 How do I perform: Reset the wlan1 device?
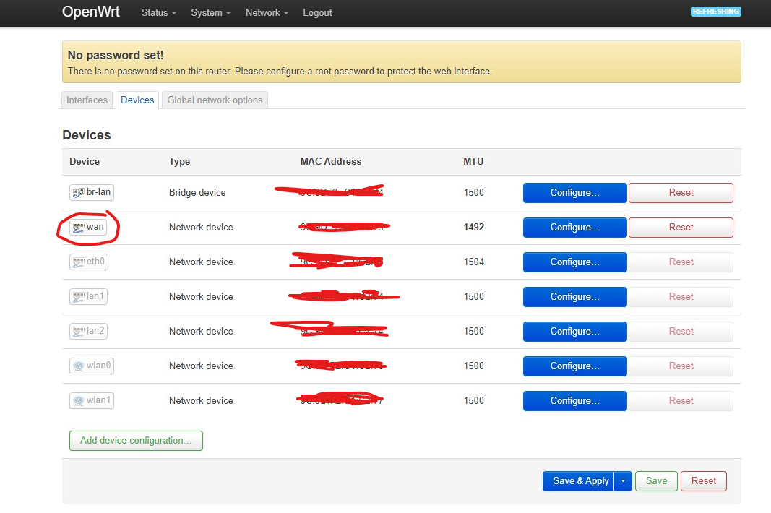click(681, 401)
